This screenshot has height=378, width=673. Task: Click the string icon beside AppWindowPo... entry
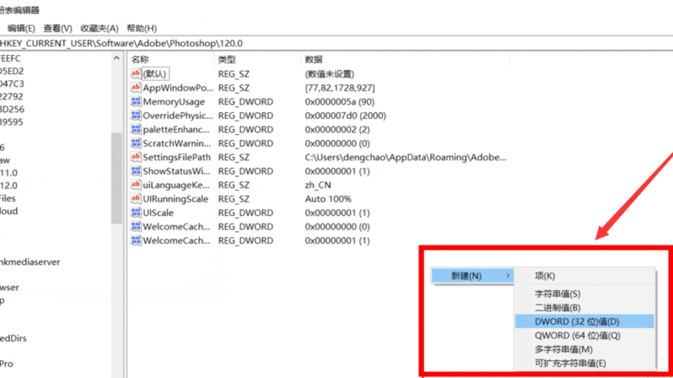coord(135,88)
